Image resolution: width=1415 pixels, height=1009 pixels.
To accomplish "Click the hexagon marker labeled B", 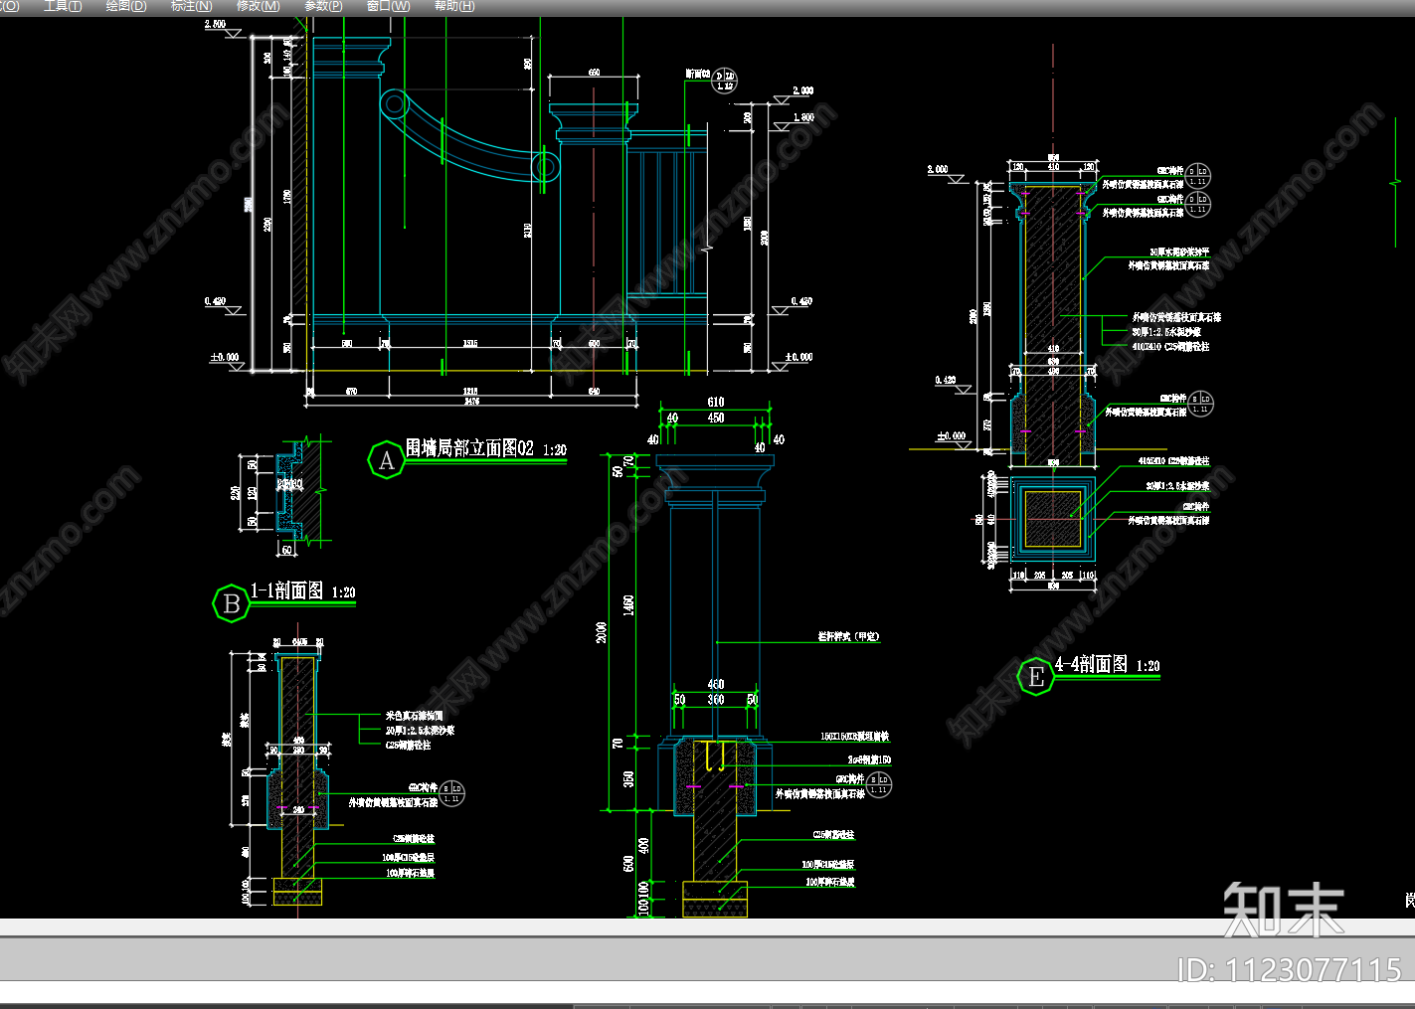I will coord(231,603).
